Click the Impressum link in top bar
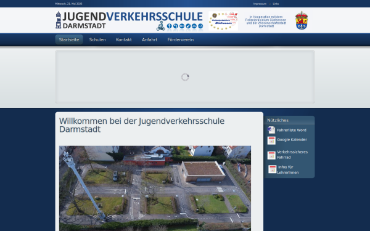Viewport: 370px width, 231px height. tap(260, 4)
